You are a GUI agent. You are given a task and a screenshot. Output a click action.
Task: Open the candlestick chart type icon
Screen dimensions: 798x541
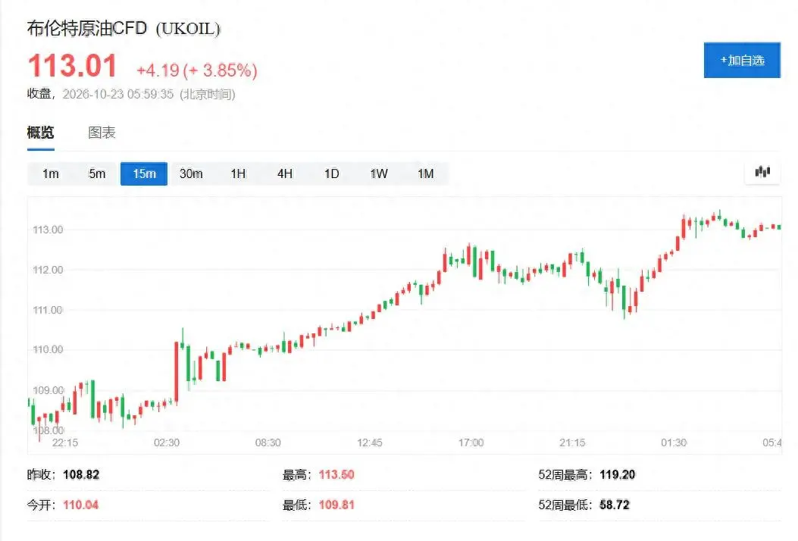[762, 173]
